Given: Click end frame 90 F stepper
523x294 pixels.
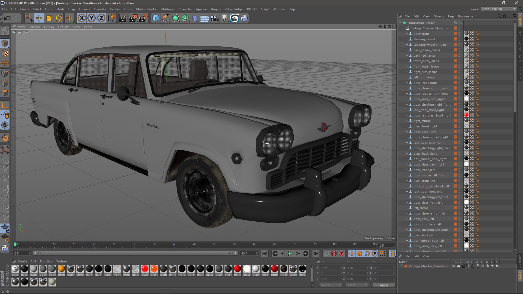Looking at the screenshot, I should pos(257,253).
